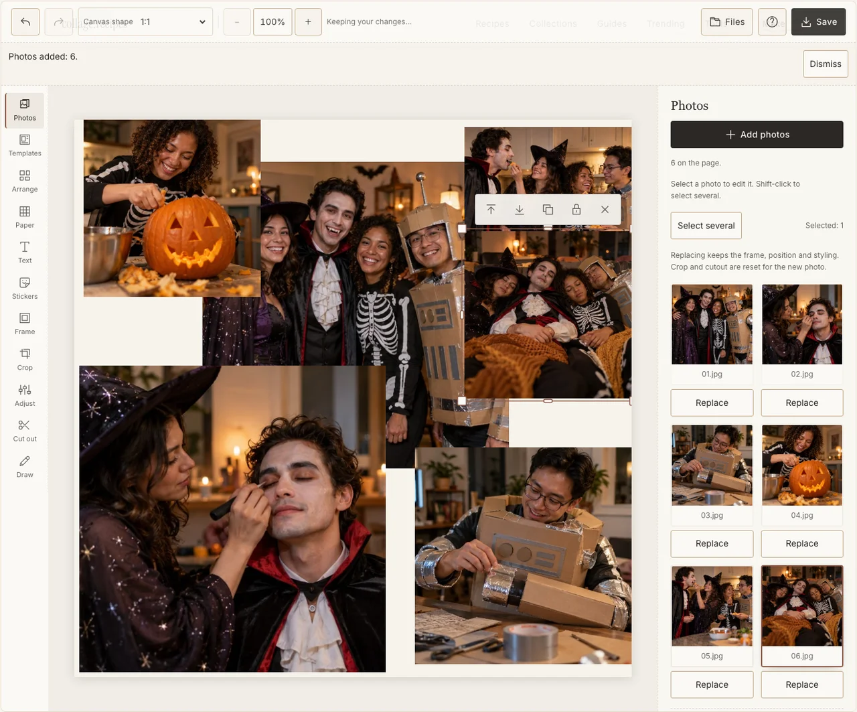The image size is (857, 712).
Task: Open the Adjust tool
Action: [x=25, y=396]
